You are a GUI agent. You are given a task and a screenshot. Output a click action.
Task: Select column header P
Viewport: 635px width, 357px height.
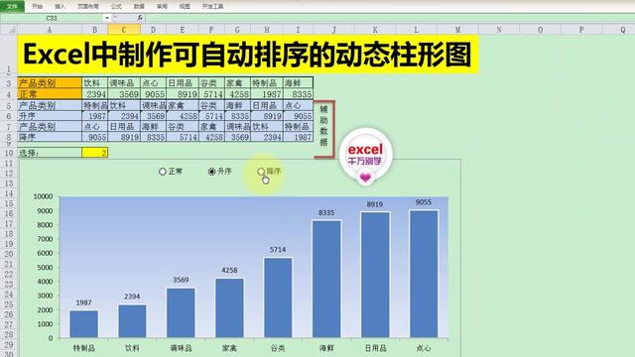(581, 30)
